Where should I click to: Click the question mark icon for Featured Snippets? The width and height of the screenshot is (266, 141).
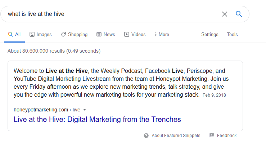point(146,136)
